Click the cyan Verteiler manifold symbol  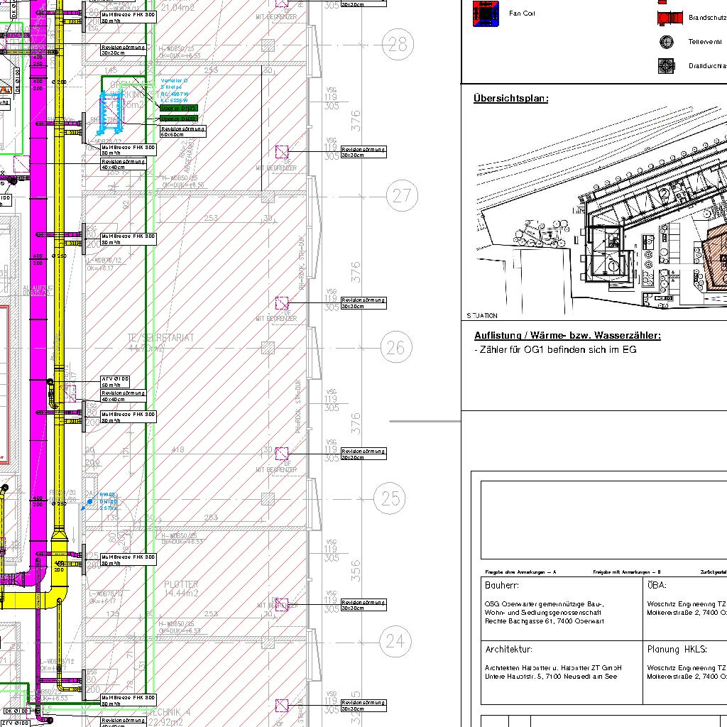coord(111,113)
